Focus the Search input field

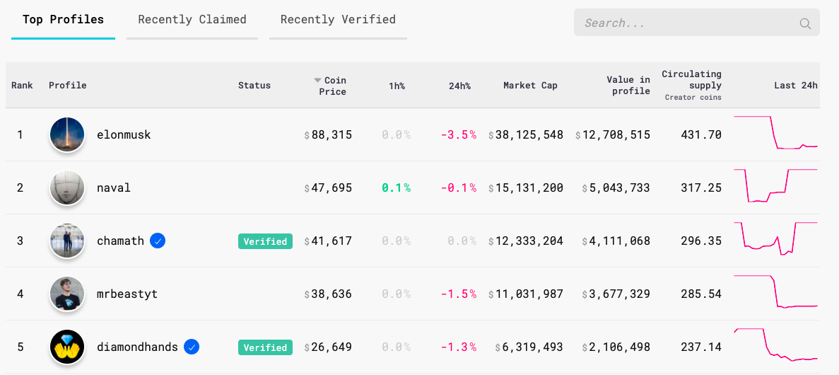pyautogui.click(x=697, y=23)
